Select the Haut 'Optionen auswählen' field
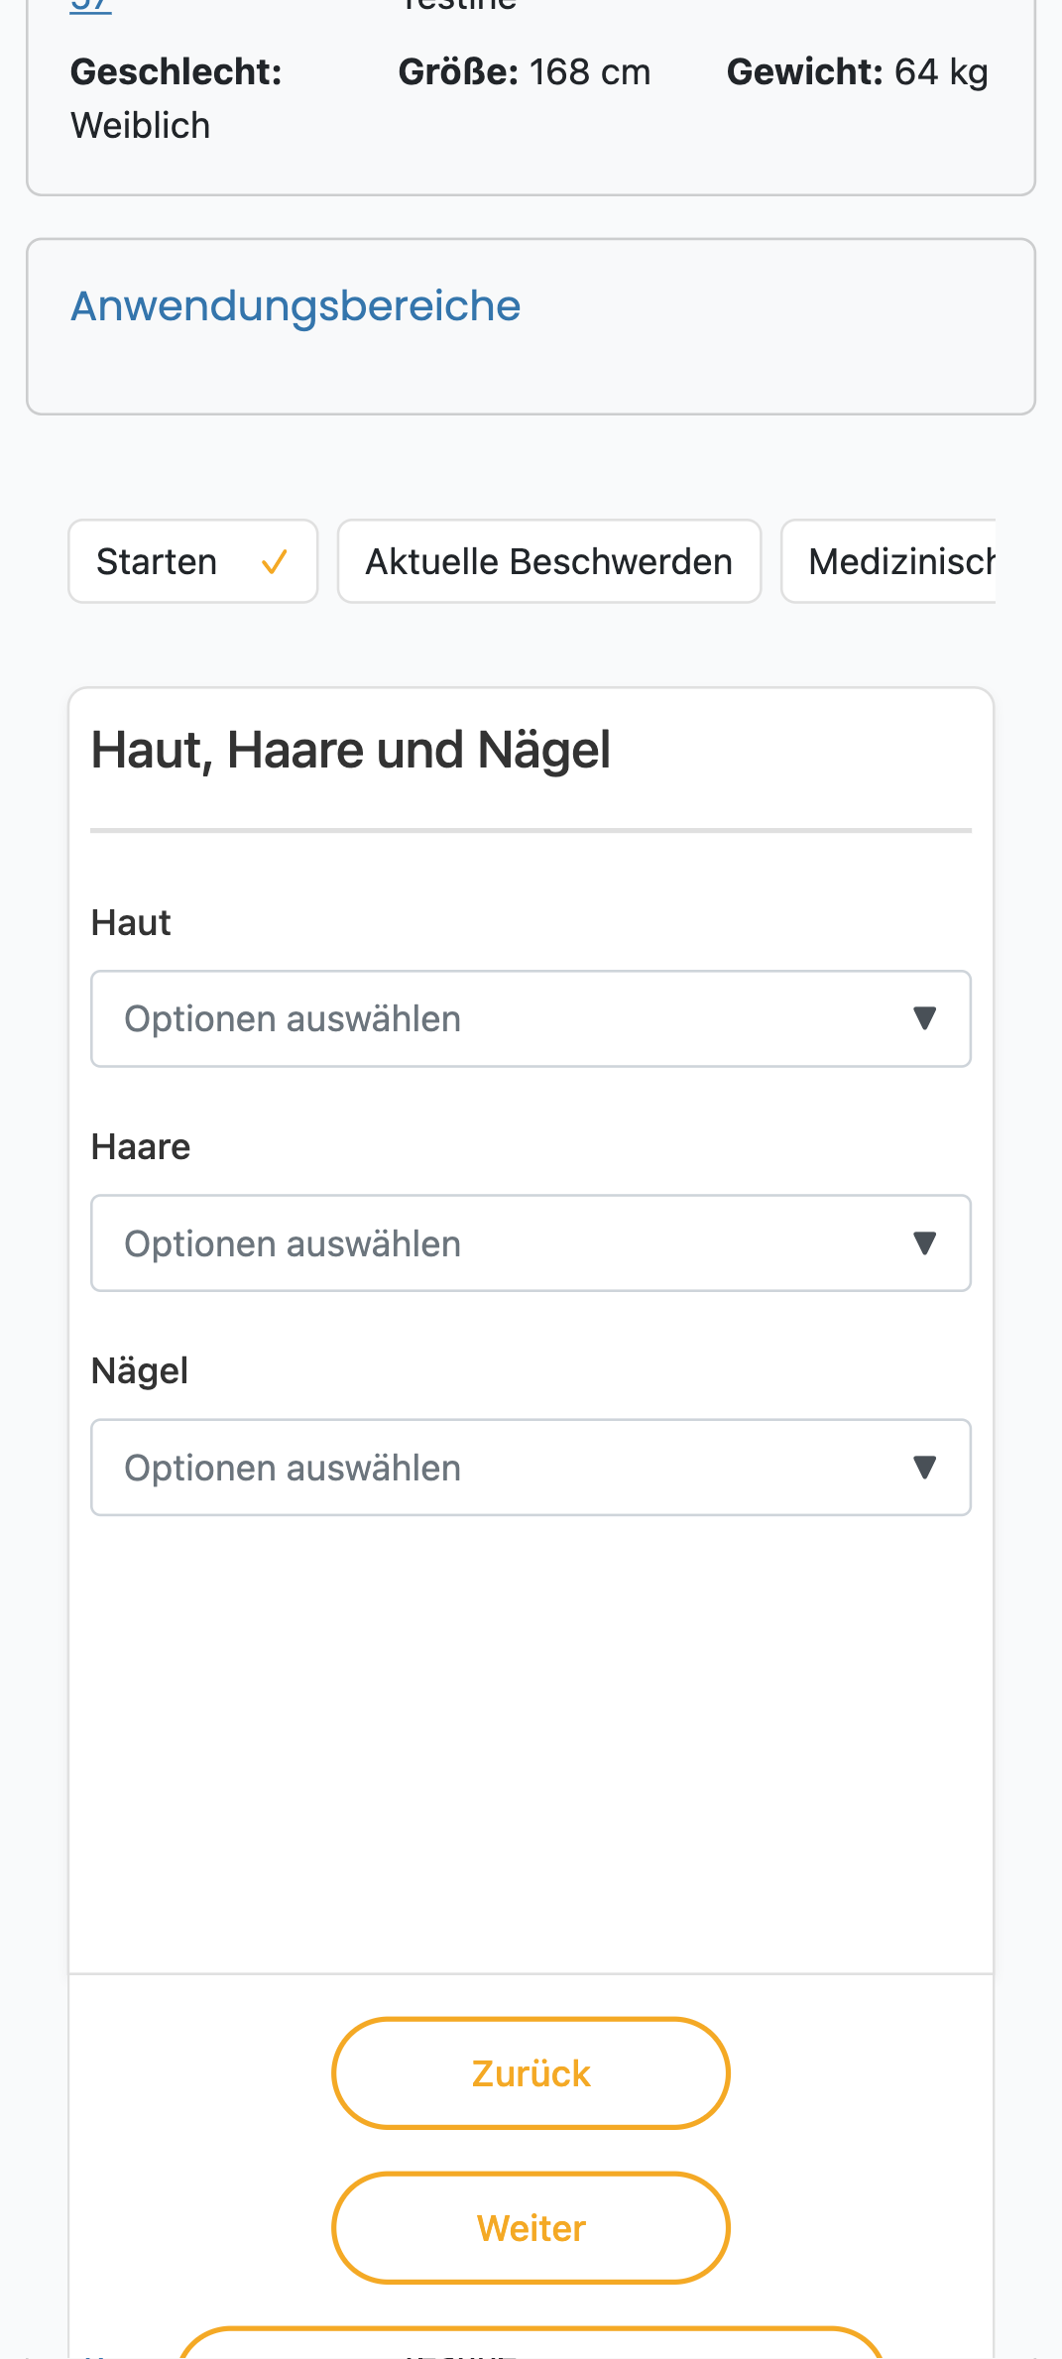Viewport: 1062px width, 2359px height. coord(531,1018)
